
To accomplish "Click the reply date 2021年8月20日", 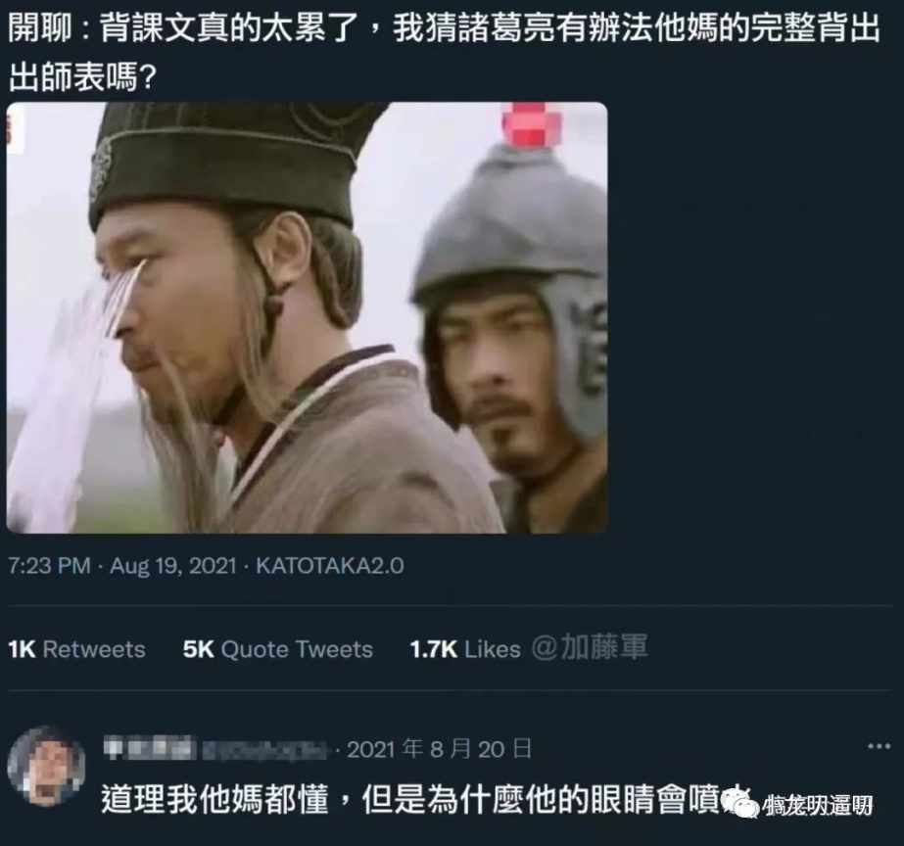I will point(439,749).
